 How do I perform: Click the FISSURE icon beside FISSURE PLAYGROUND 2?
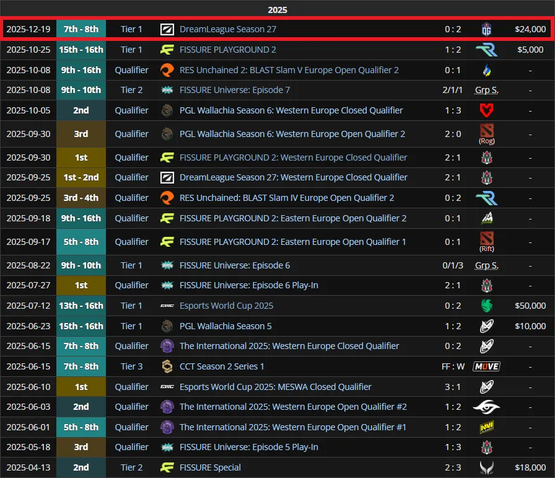(167, 50)
